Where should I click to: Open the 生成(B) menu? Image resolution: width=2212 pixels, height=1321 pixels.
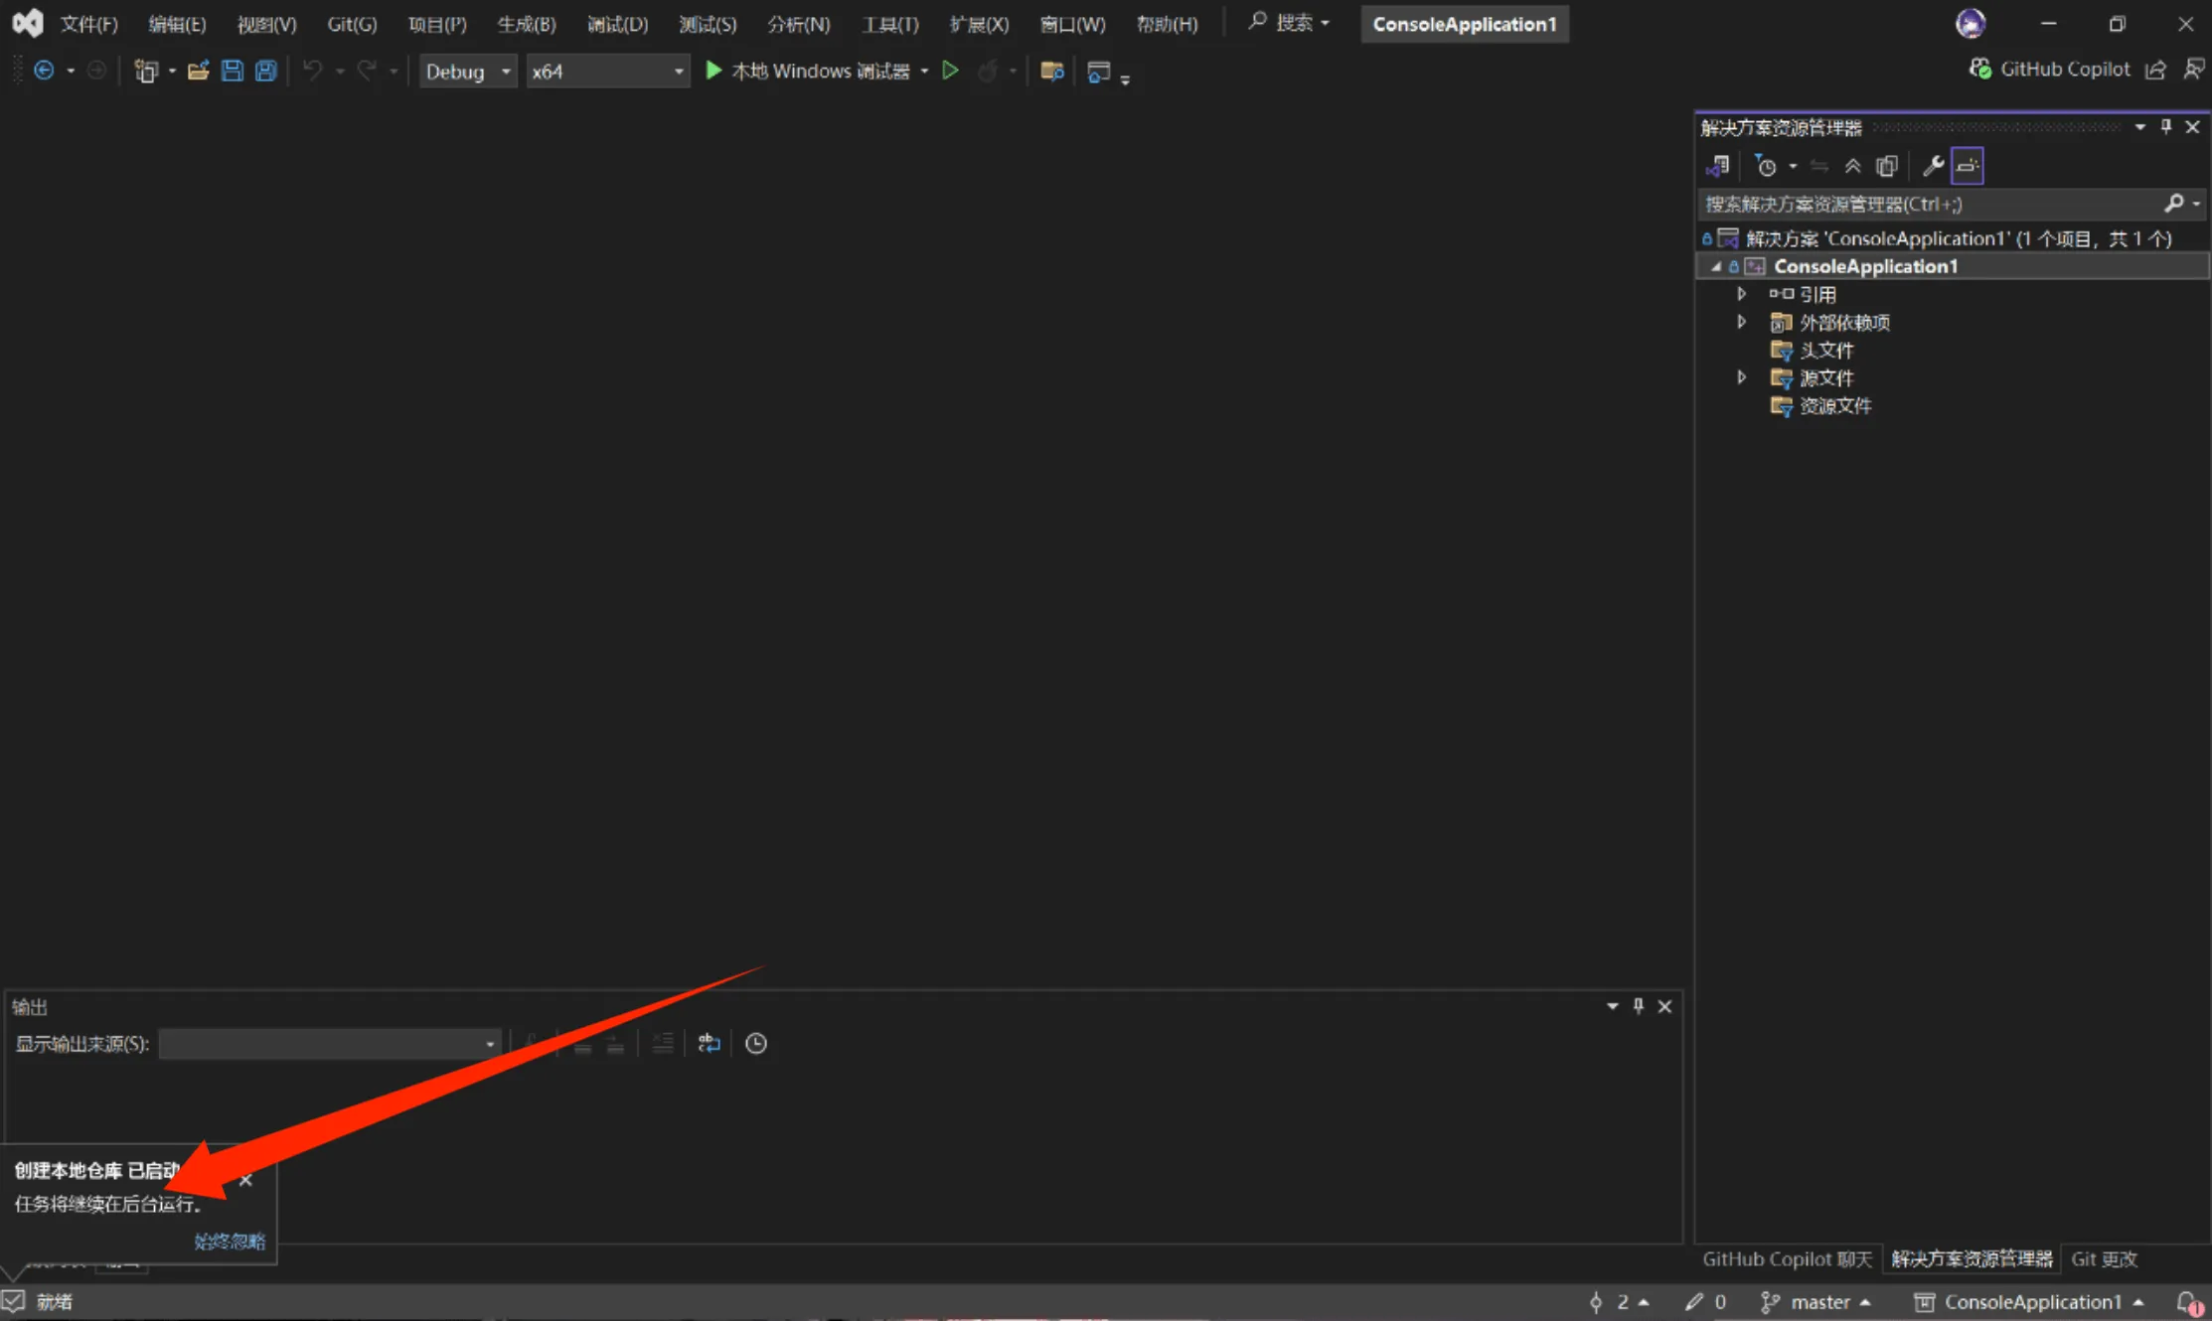coord(526,24)
